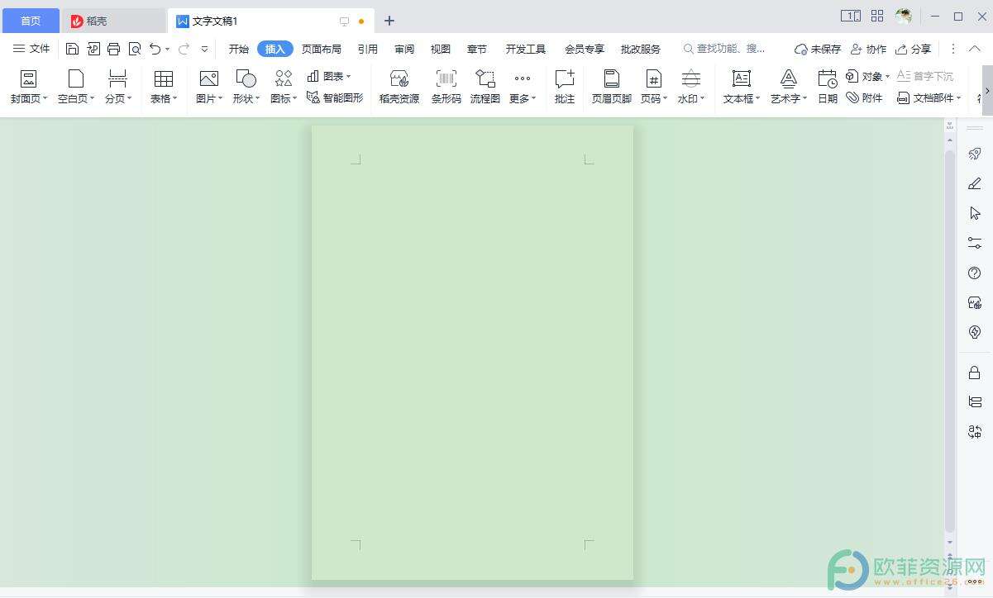Click the Save icon in quick toolbar
This screenshot has width=993, height=598.
pyautogui.click(x=73, y=49)
